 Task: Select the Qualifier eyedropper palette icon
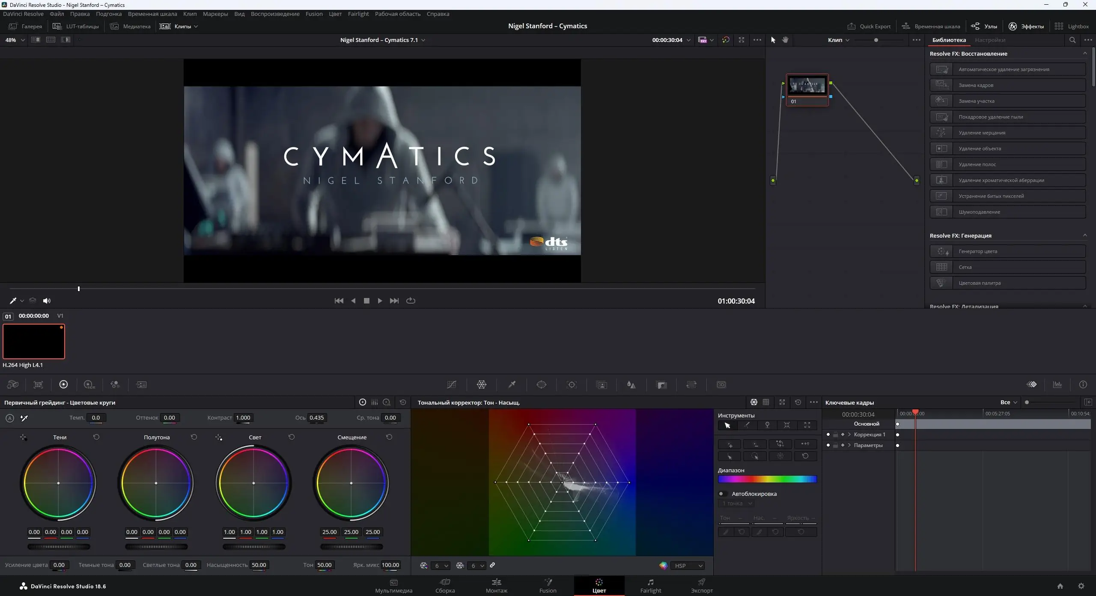click(512, 384)
